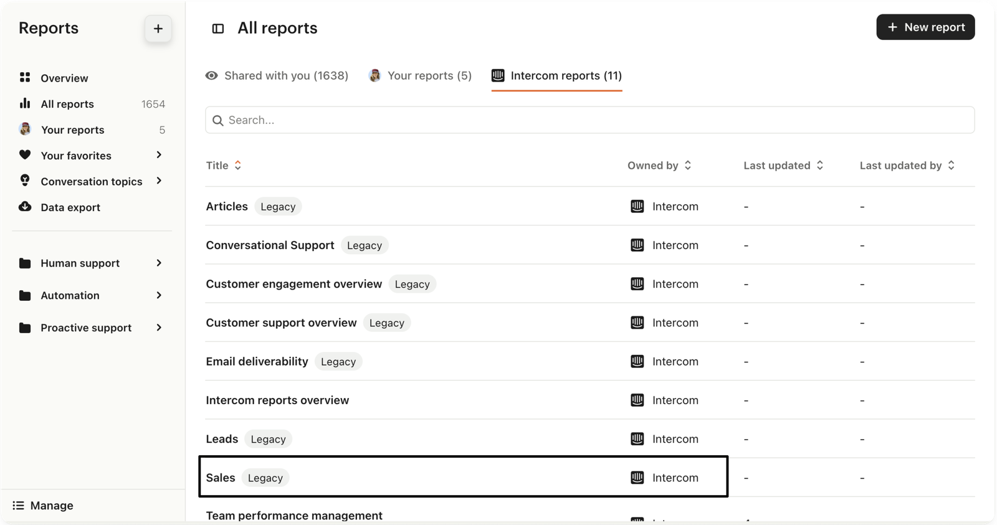Screen dimensions: 997x525
Task: Click the Legacy badge beside Sales
Action: click(265, 478)
